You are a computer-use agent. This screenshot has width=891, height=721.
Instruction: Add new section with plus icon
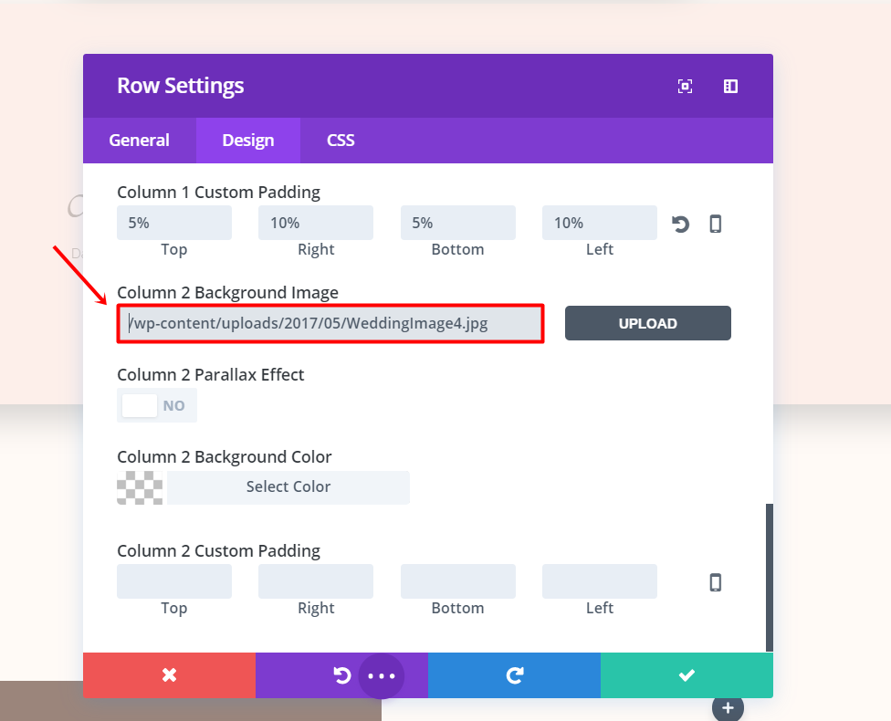point(728,707)
